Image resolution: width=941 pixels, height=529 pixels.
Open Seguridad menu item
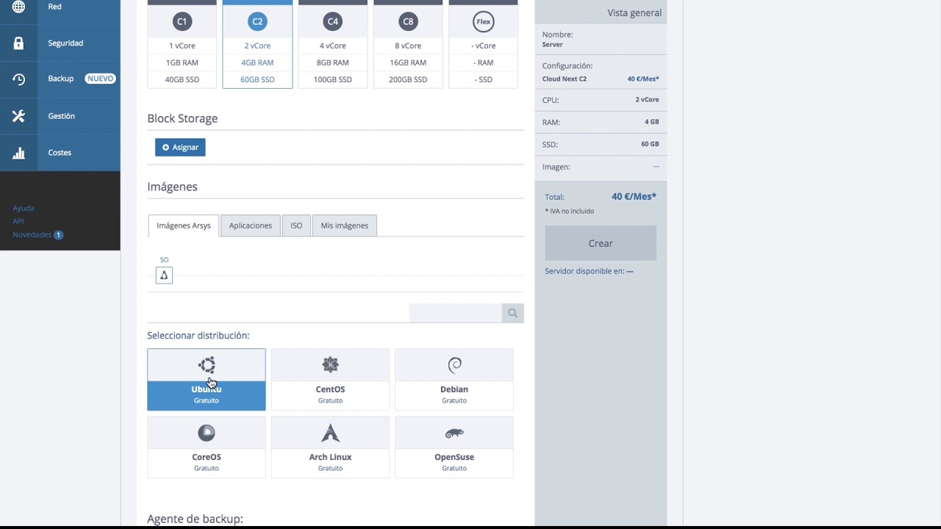point(60,43)
